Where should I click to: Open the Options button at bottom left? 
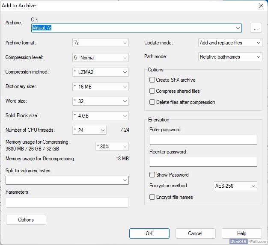click(x=26, y=220)
